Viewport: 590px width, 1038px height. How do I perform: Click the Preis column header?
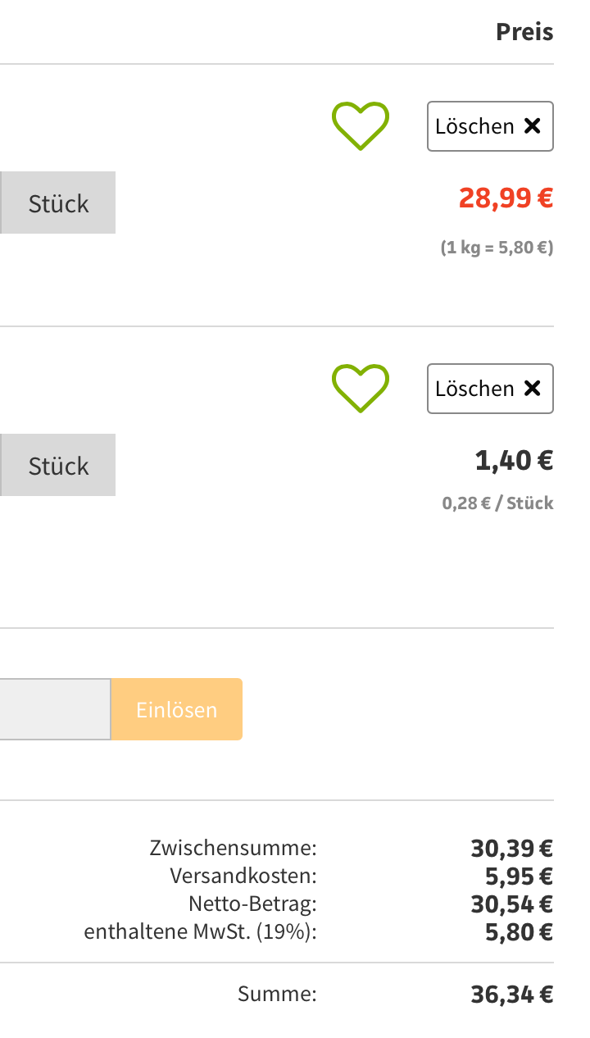pos(524,32)
